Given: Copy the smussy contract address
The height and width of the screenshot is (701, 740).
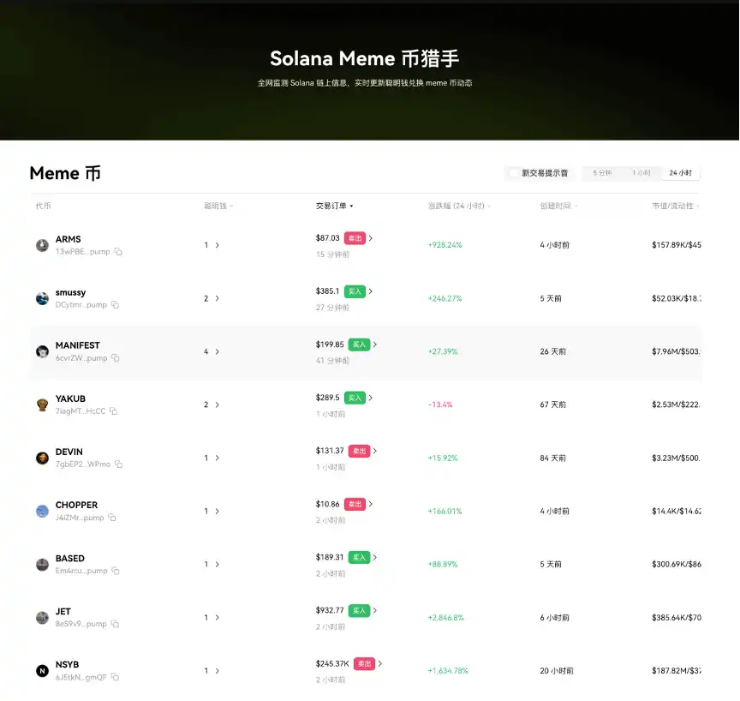Looking at the screenshot, I should point(115,305).
